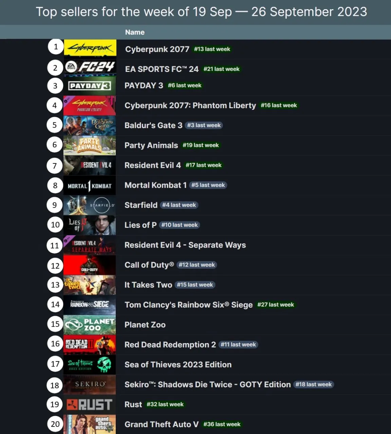Image resolution: width=391 pixels, height=434 pixels.
Task: Click the '#6 last week' badge
Action: pyautogui.click(x=185, y=85)
